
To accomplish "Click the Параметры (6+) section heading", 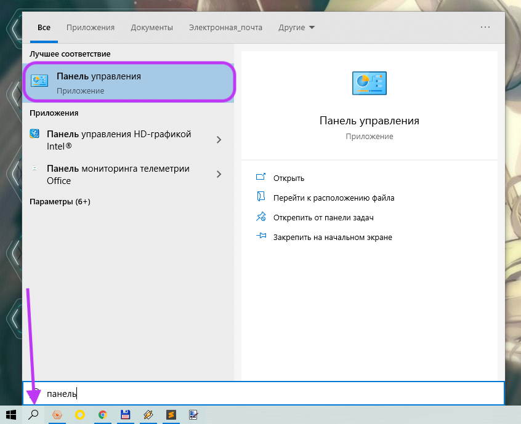I will pos(60,202).
